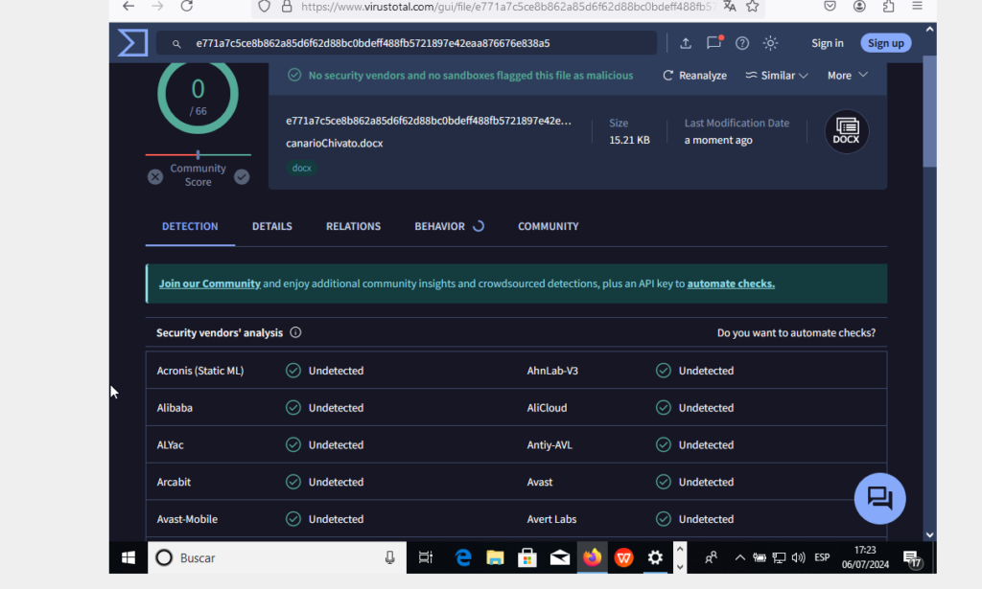Toggle the light theme sun icon
Screen dimensions: 982x589
tap(770, 43)
